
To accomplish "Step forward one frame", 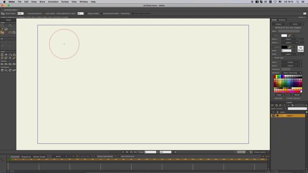I will (127, 152).
